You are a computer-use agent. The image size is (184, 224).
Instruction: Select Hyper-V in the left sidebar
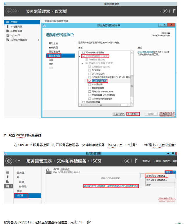pos(15,35)
